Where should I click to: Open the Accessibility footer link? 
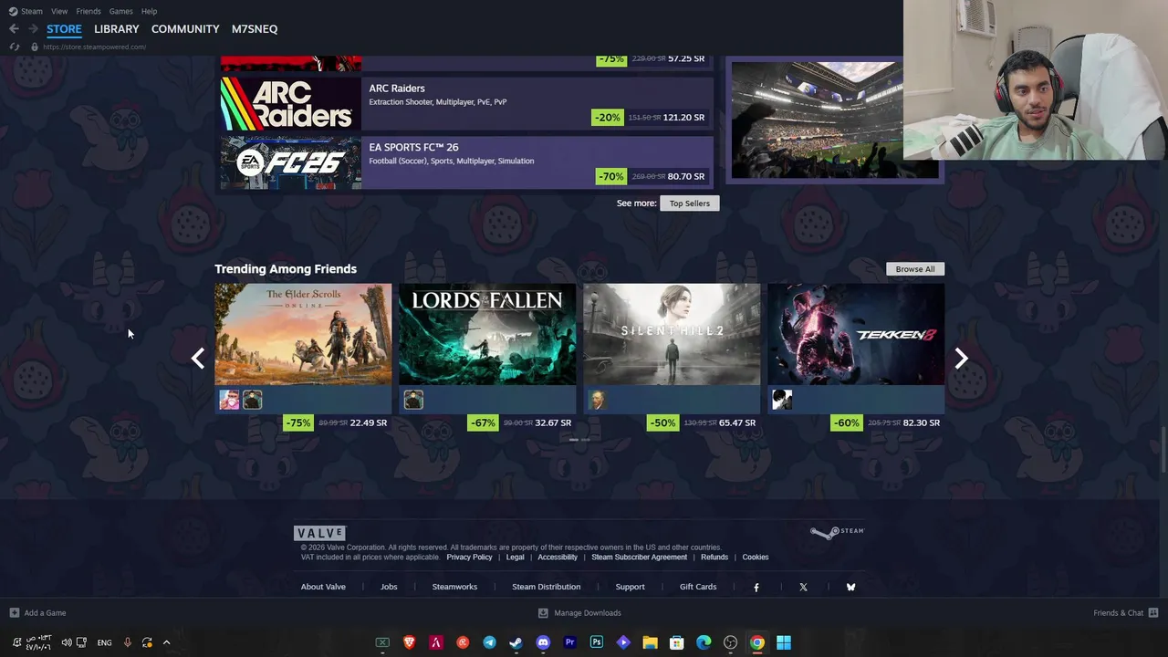click(558, 558)
